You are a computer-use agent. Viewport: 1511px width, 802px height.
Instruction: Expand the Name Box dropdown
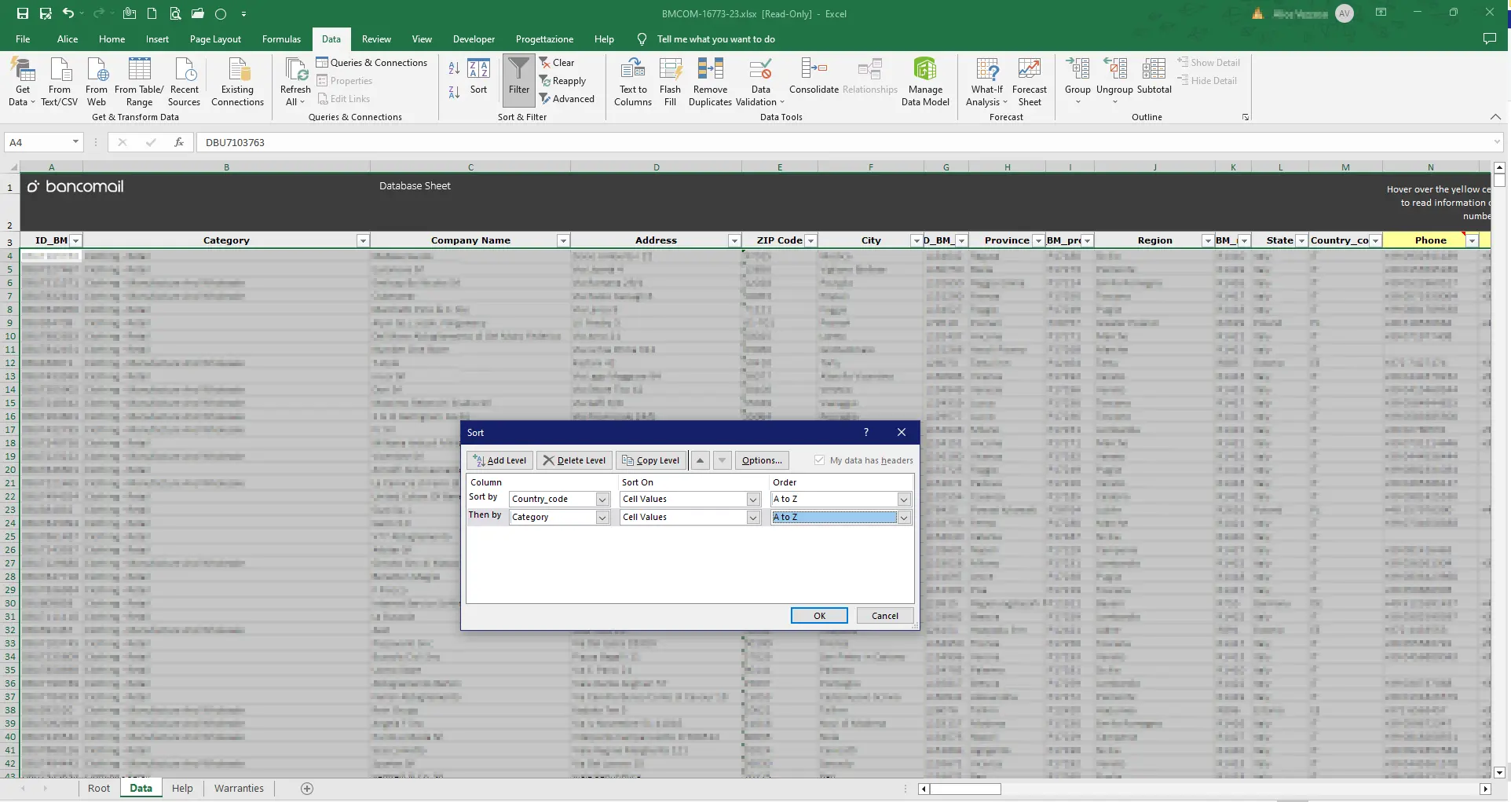[75, 142]
